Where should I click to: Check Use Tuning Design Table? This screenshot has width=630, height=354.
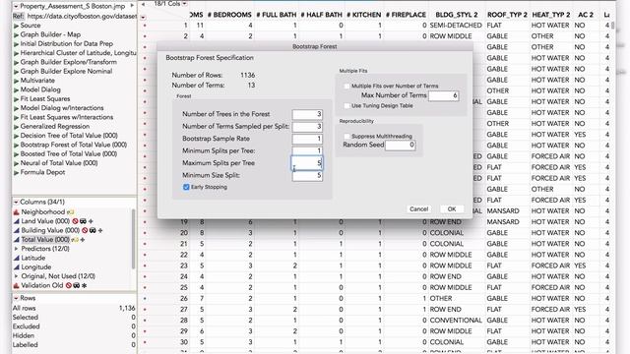[x=346, y=106]
